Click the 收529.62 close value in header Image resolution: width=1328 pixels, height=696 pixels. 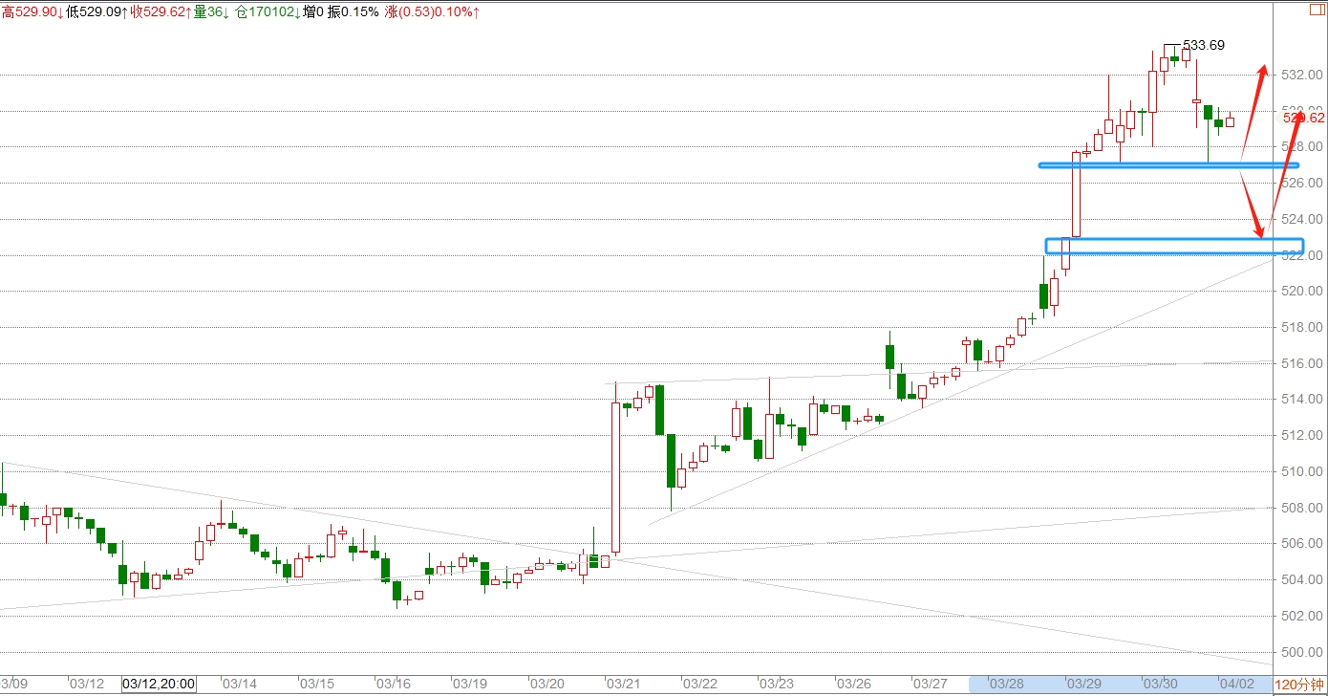pos(161,11)
